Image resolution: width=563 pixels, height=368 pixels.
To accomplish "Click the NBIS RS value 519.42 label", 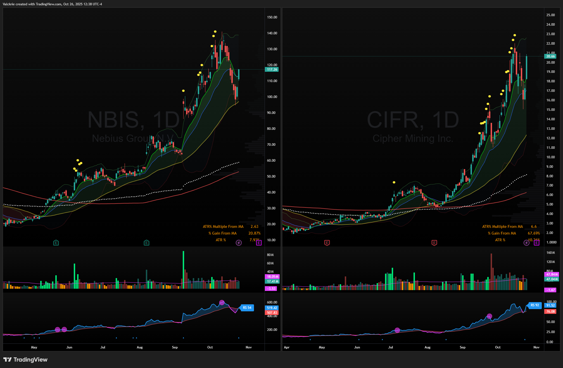I will pyautogui.click(x=272, y=308).
